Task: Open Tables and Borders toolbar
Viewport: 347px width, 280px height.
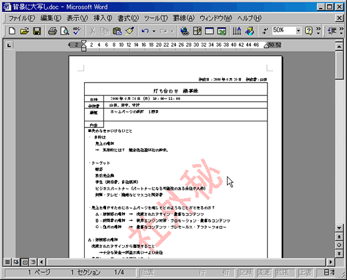Action: click(x=197, y=31)
